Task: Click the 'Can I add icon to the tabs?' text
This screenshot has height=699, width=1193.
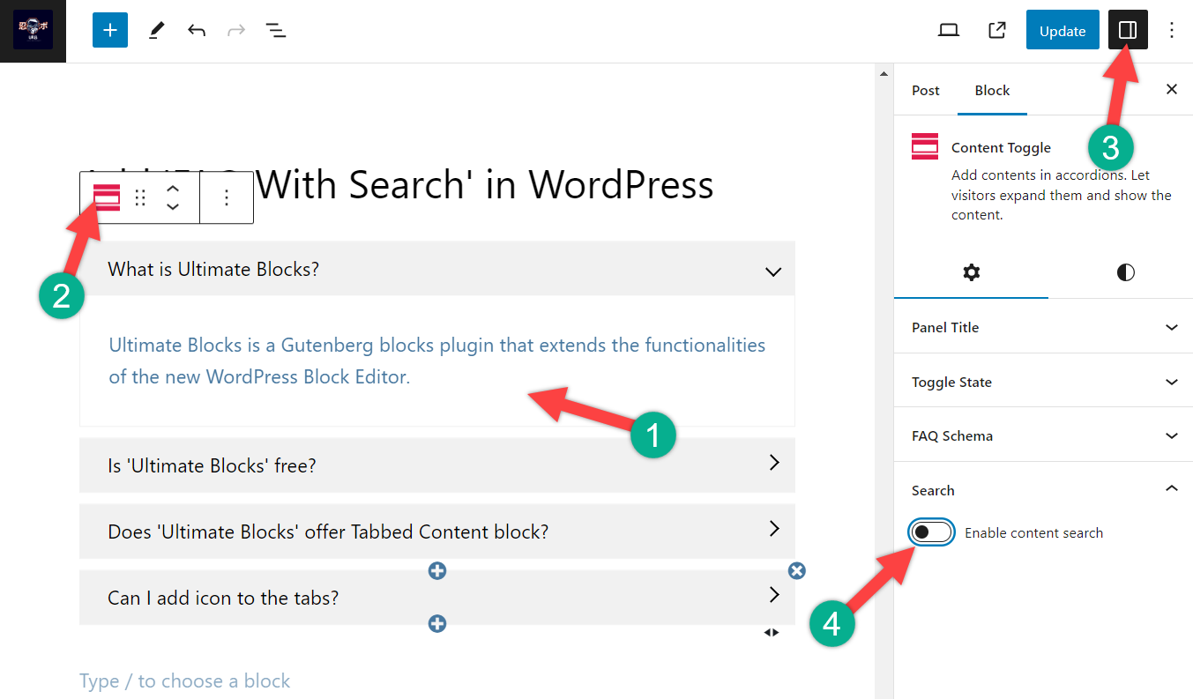Action: point(223,598)
